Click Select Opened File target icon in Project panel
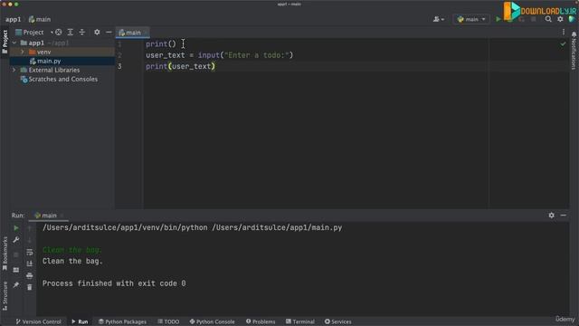This screenshot has width=579, height=326. (58, 33)
